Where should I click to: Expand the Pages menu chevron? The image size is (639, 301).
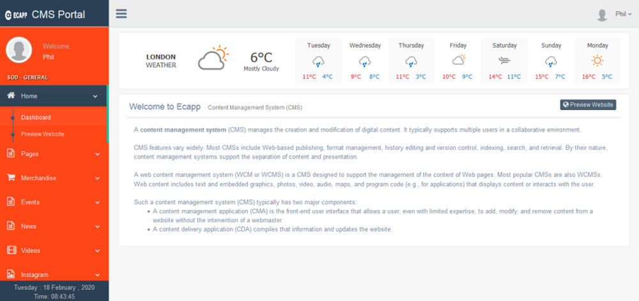[97, 154]
